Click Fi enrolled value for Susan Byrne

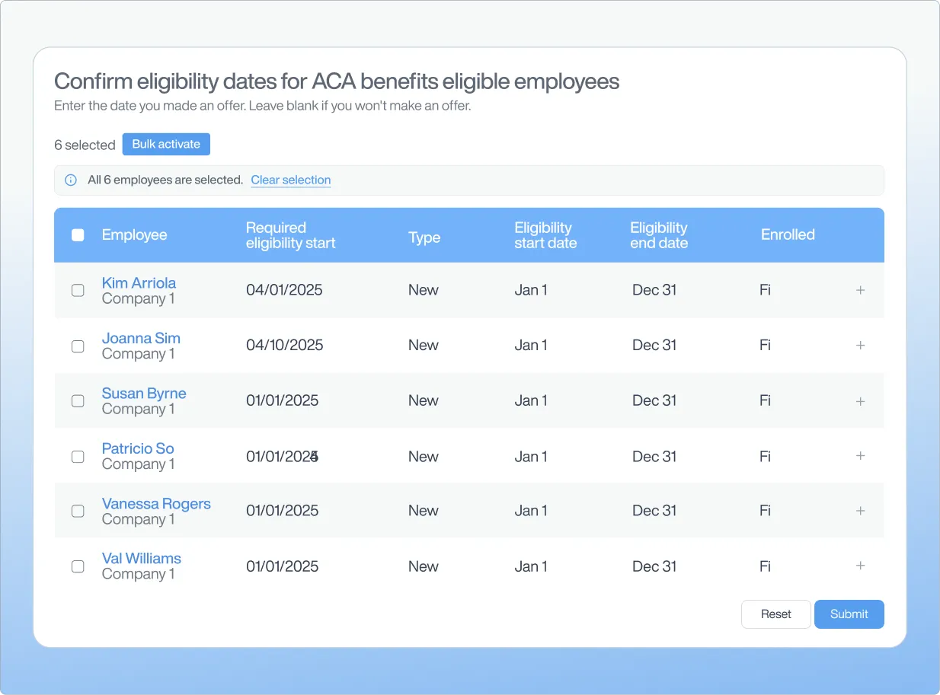[766, 401]
